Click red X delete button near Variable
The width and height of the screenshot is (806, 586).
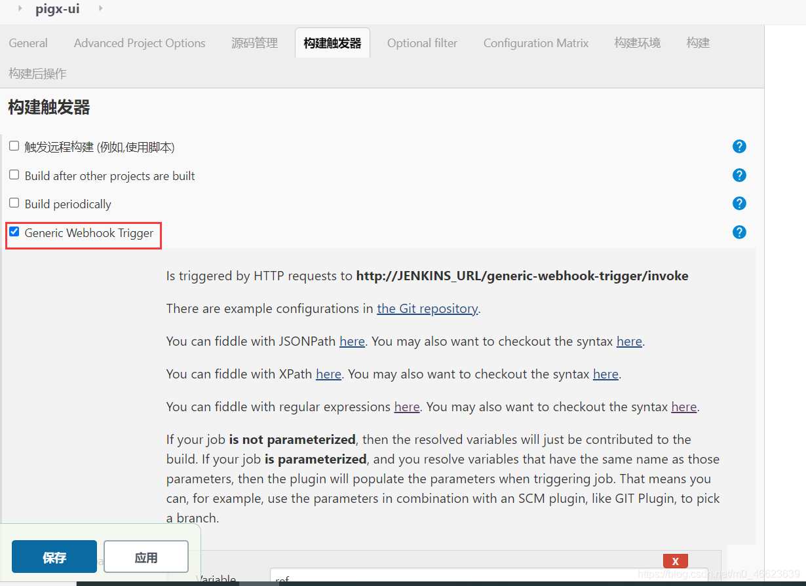675,561
